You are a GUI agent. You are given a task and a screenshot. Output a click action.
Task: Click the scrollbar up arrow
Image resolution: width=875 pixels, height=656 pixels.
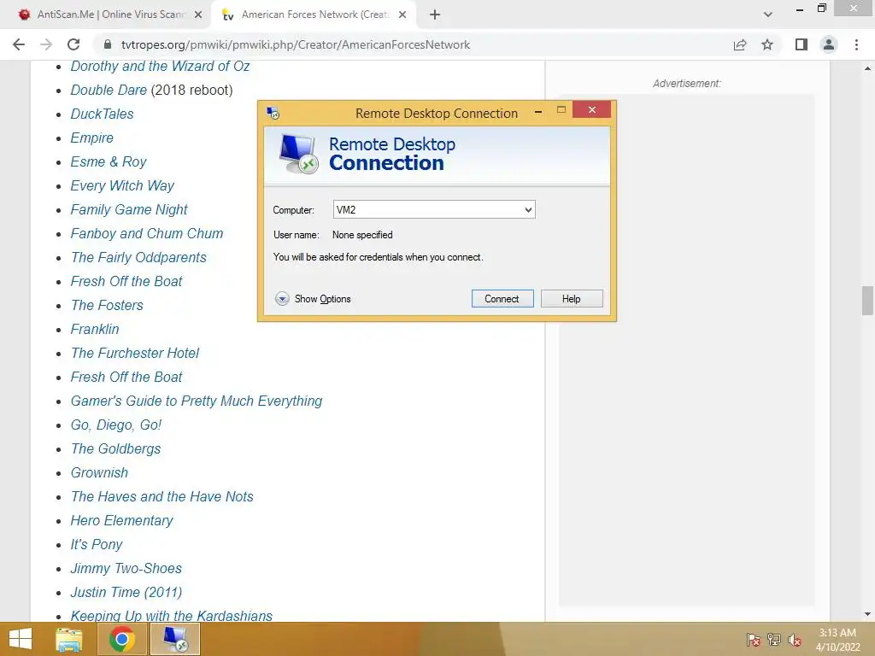point(867,68)
